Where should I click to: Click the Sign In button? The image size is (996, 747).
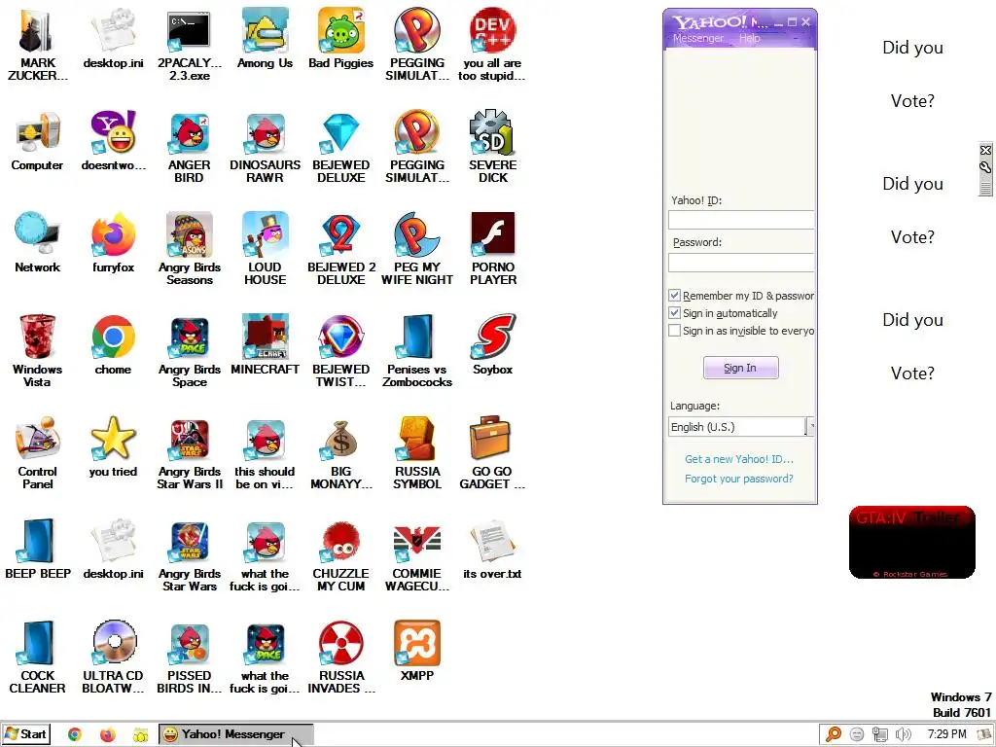click(740, 368)
